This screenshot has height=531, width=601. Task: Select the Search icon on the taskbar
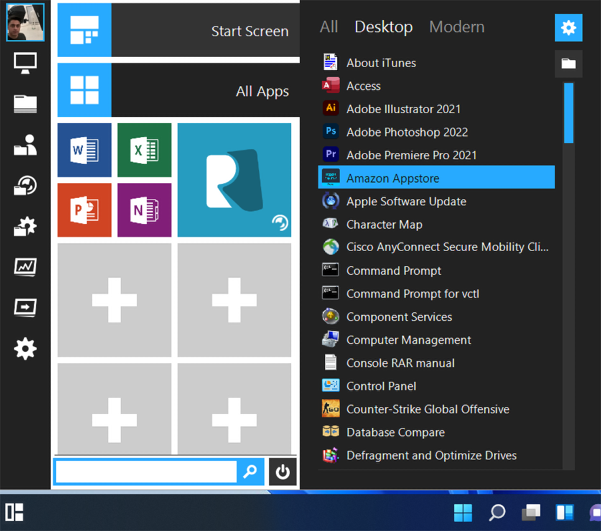coord(497,512)
